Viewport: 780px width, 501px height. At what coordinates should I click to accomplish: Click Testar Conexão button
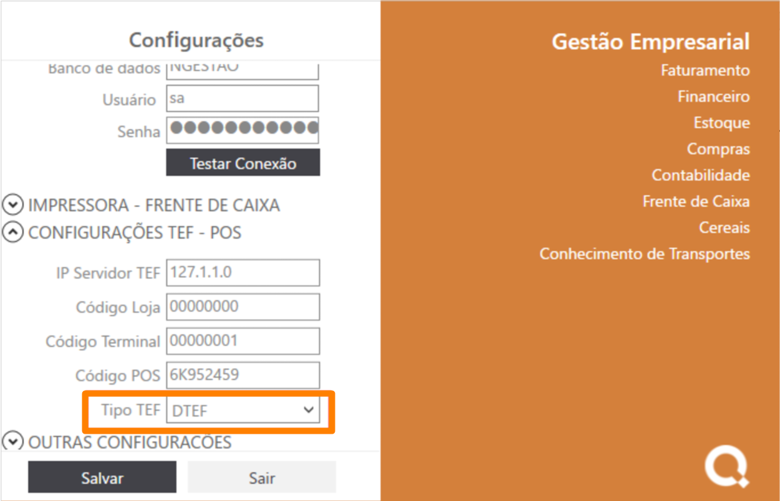point(243,163)
